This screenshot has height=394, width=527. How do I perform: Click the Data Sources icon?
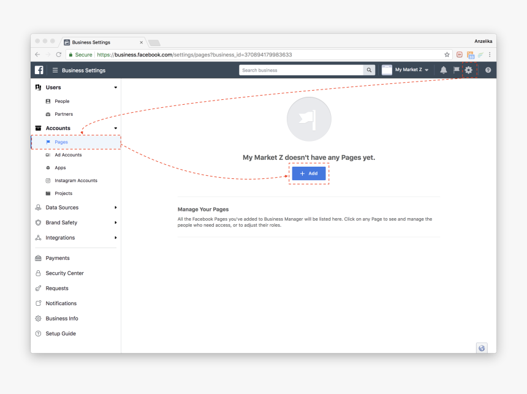(39, 208)
